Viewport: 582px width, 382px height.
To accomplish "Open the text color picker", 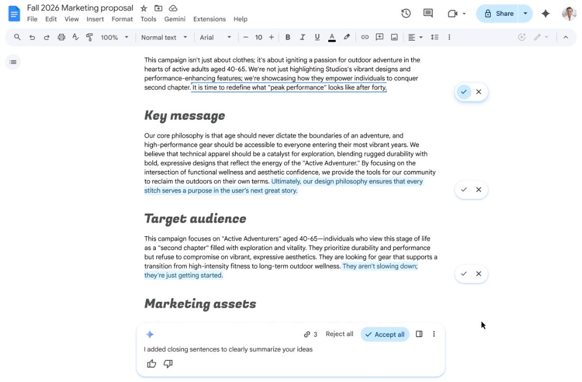I will click(331, 37).
